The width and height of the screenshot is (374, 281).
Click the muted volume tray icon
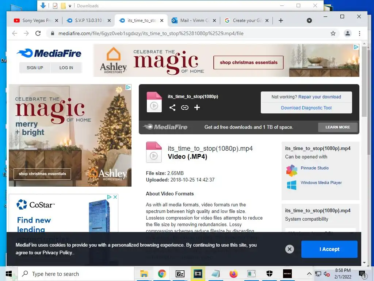click(327, 274)
